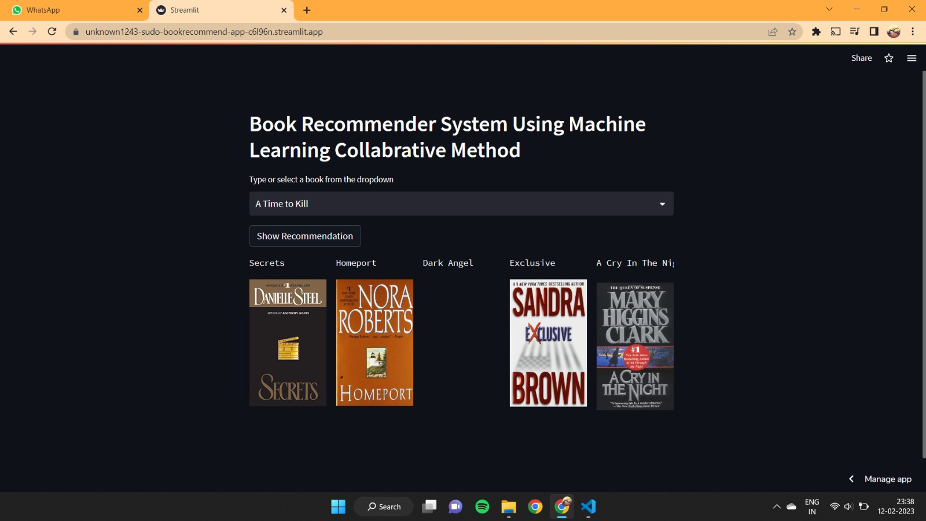Reload the current page
926x521 pixels.
point(52,32)
